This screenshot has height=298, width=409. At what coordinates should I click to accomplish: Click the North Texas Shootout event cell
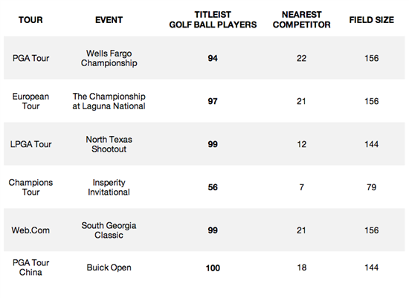point(109,144)
